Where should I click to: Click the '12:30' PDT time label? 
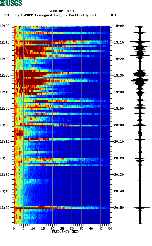pyautogui.click(x=5, y=75)
